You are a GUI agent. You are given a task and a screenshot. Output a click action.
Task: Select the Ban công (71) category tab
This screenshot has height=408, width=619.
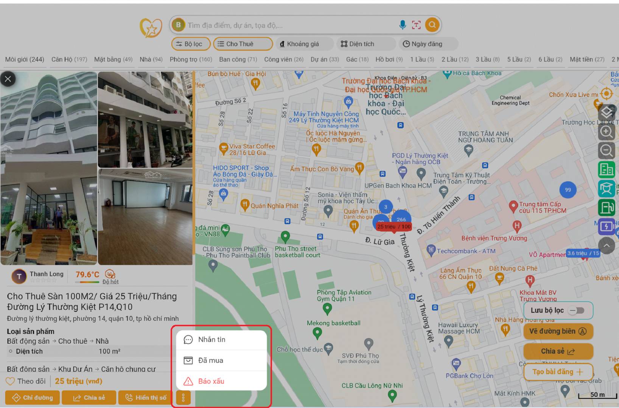point(238,59)
